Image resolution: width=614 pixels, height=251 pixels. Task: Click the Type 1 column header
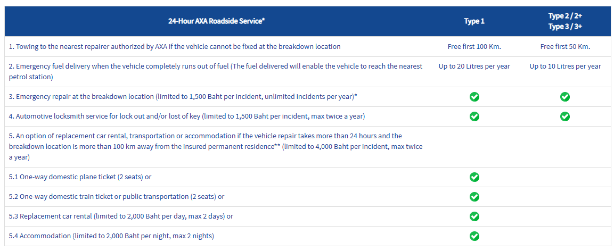(474, 22)
